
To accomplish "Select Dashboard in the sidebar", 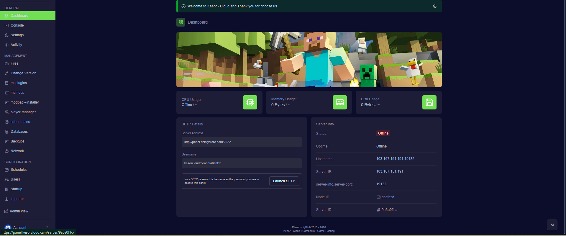I will pyautogui.click(x=28, y=16).
